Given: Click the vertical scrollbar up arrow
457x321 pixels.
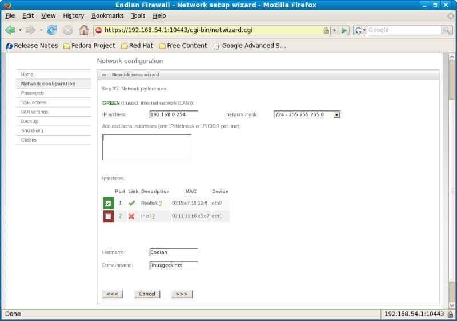Looking at the screenshot, I should (x=452, y=56).
